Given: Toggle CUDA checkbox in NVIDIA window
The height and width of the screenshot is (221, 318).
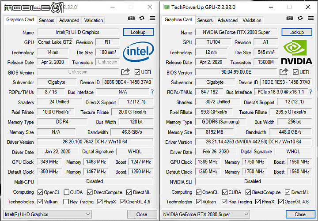Looking at the screenshot, I should pyautogui.click(x=225, y=192).
